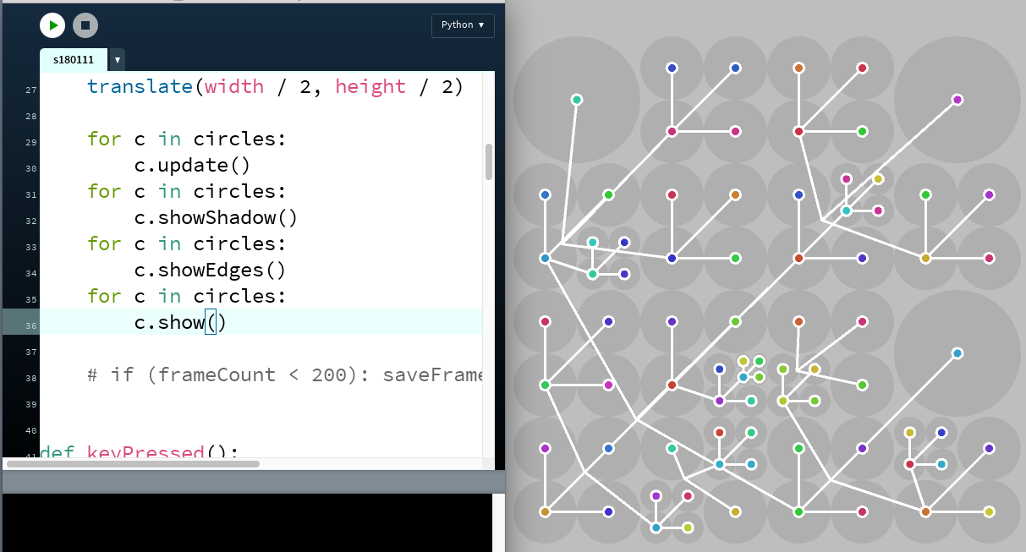The height and width of the screenshot is (552, 1026).
Task: Place cursor on the translate(width / 2 line
Action: pos(275,87)
